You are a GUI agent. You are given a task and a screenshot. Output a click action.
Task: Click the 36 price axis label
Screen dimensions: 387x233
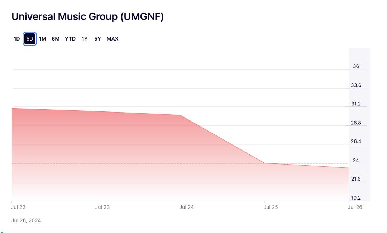pyautogui.click(x=356, y=66)
